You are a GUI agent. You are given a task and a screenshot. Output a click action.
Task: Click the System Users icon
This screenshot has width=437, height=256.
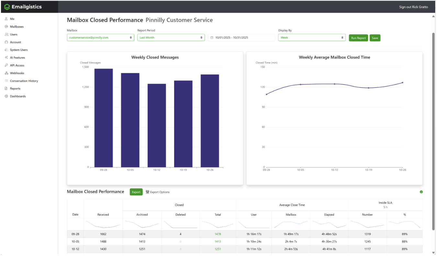6,50
